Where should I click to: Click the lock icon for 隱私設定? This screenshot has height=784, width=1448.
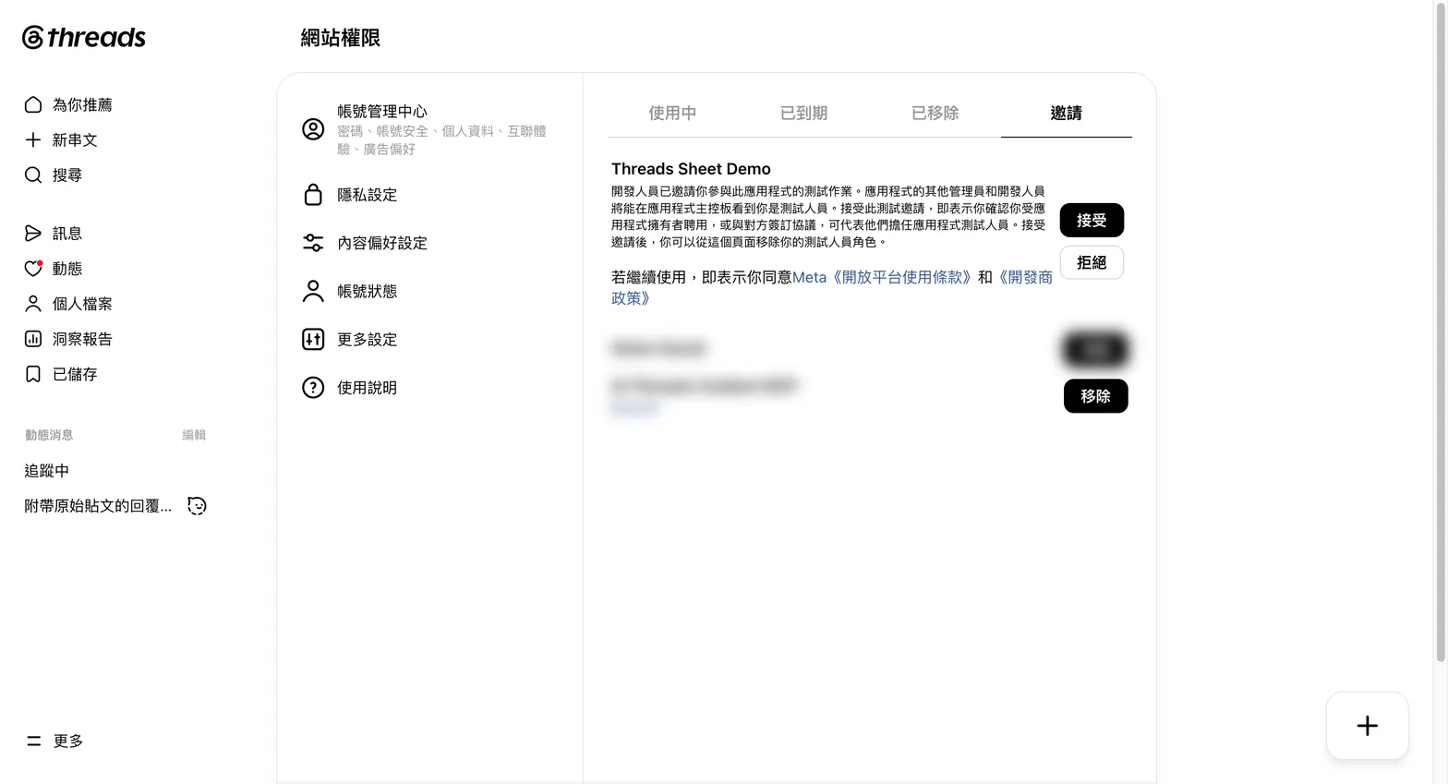point(313,195)
